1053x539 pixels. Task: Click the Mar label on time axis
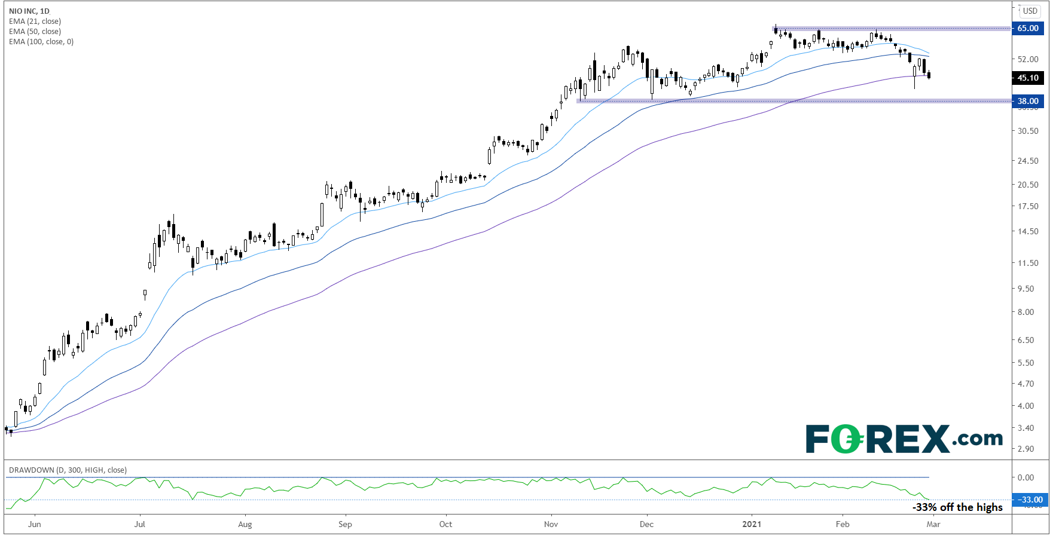click(x=933, y=524)
